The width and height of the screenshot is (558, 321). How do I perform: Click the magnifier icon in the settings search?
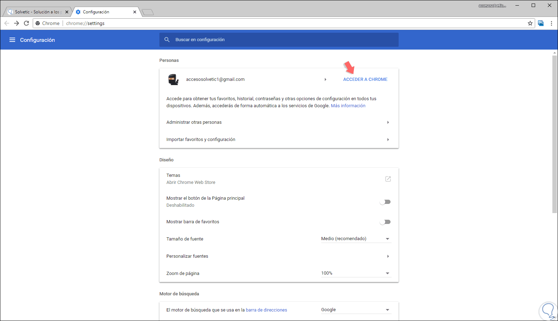pyautogui.click(x=167, y=40)
